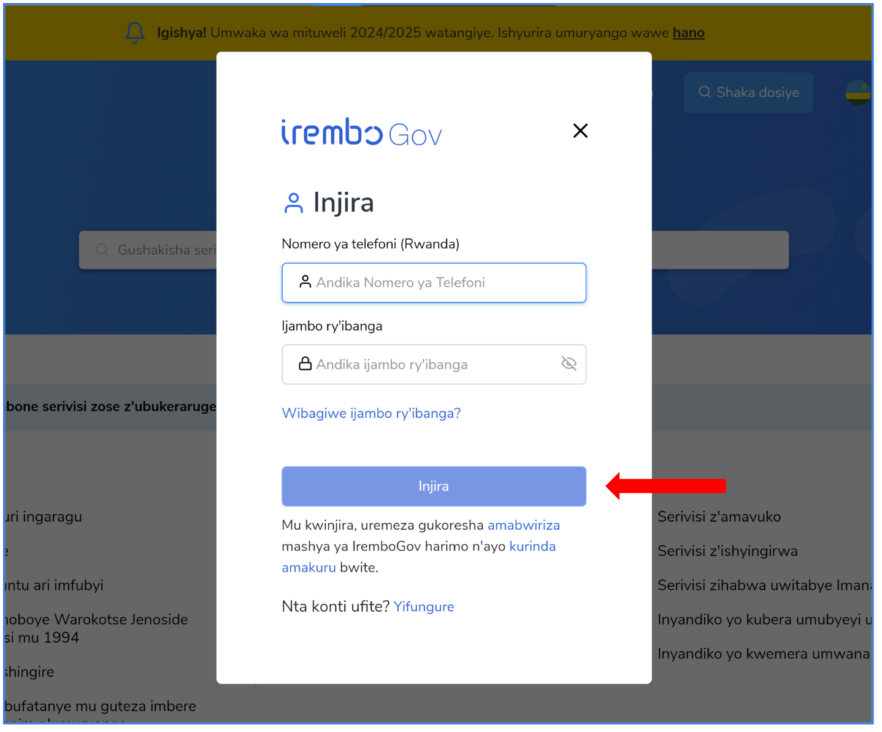The height and width of the screenshot is (732, 882).
Task: Click the notification bell icon
Action: point(135,32)
